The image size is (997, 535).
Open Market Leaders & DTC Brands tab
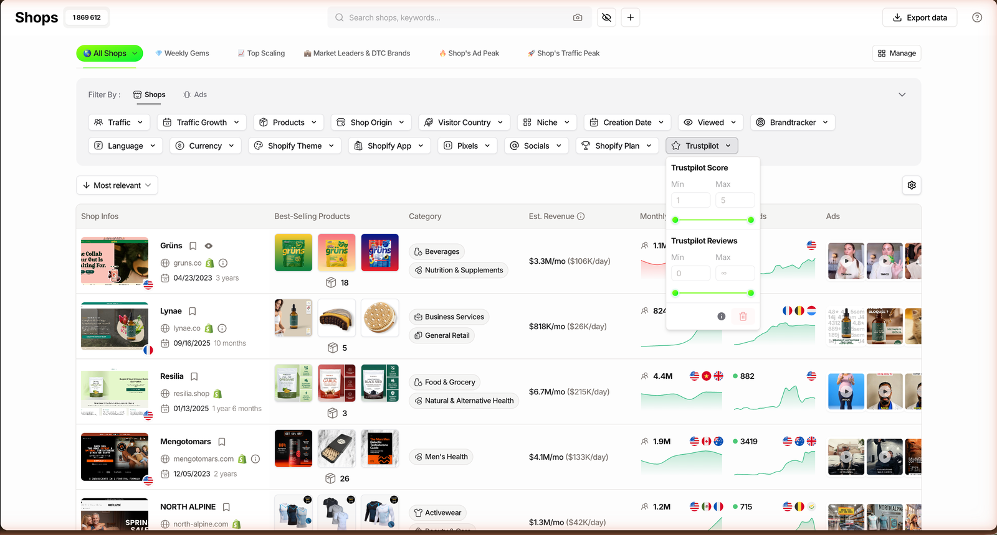(x=357, y=53)
